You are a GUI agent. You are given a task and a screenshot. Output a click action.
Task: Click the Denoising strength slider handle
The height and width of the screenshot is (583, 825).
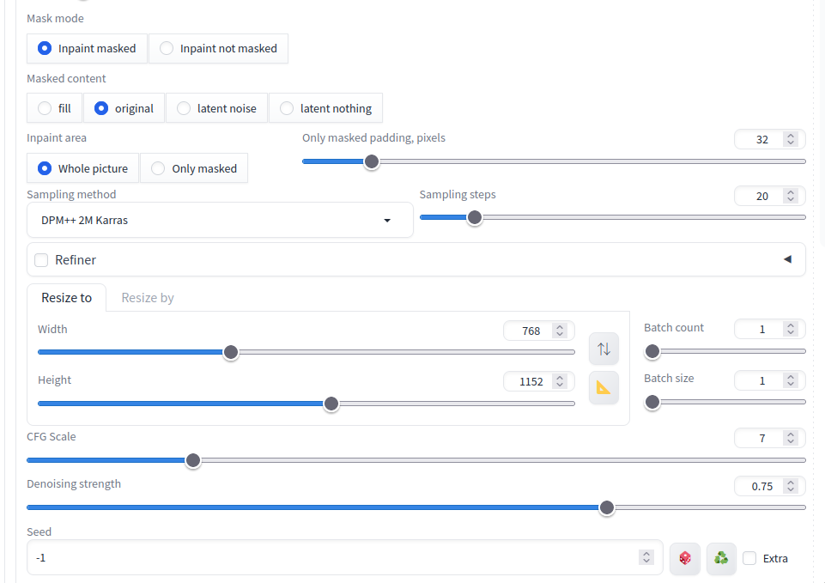(607, 507)
